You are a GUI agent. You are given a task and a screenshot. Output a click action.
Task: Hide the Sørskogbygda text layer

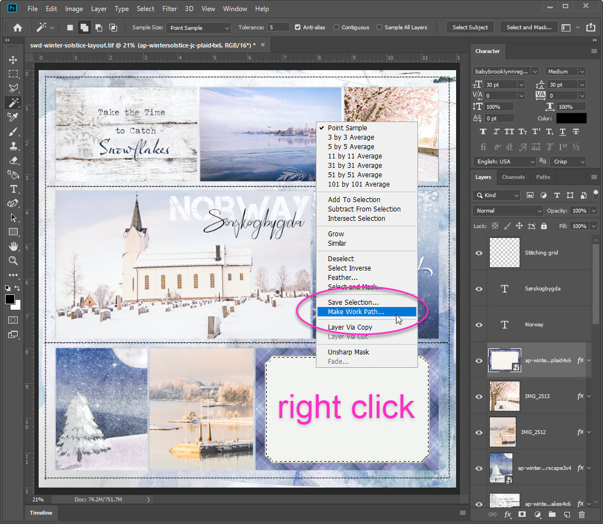pyautogui.click(x=479, y=289)
